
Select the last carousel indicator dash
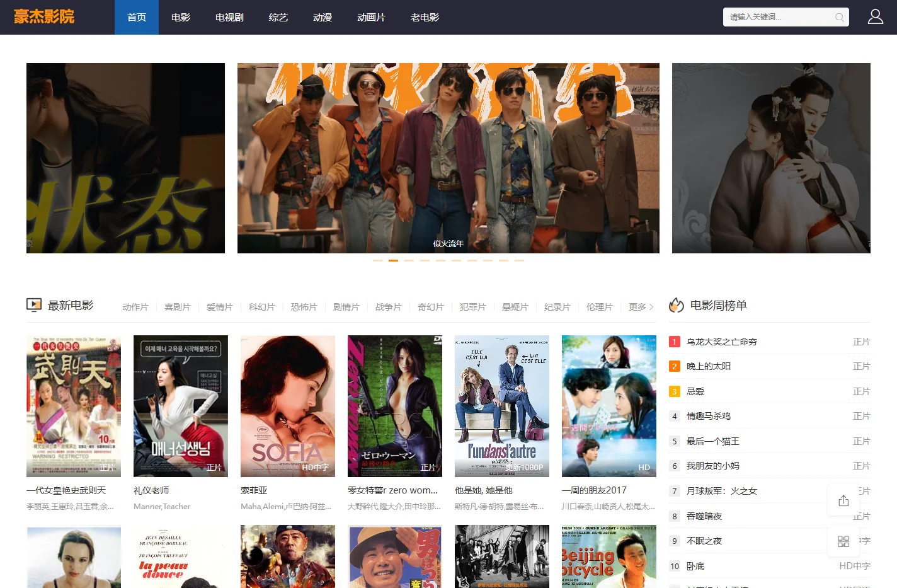[x=519, y=260]
